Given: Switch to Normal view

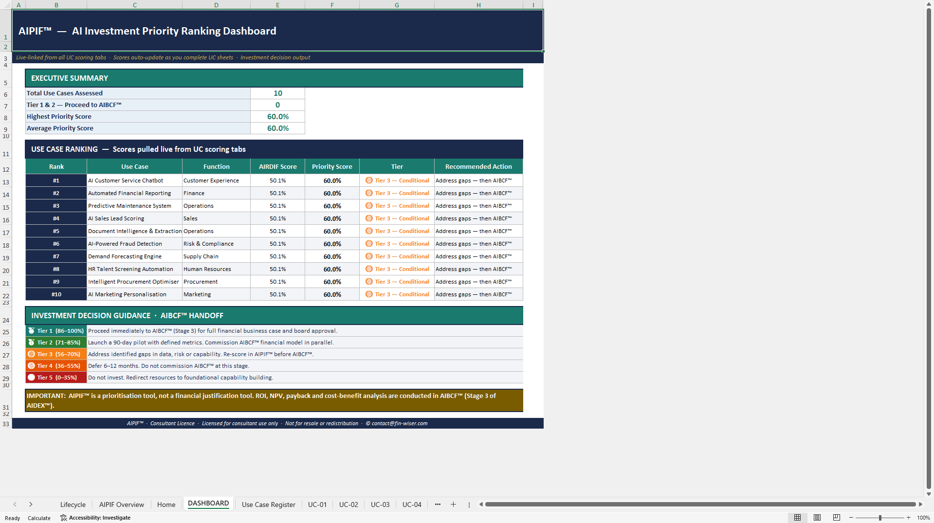Looking at the screenshot, I should (797, 518).
